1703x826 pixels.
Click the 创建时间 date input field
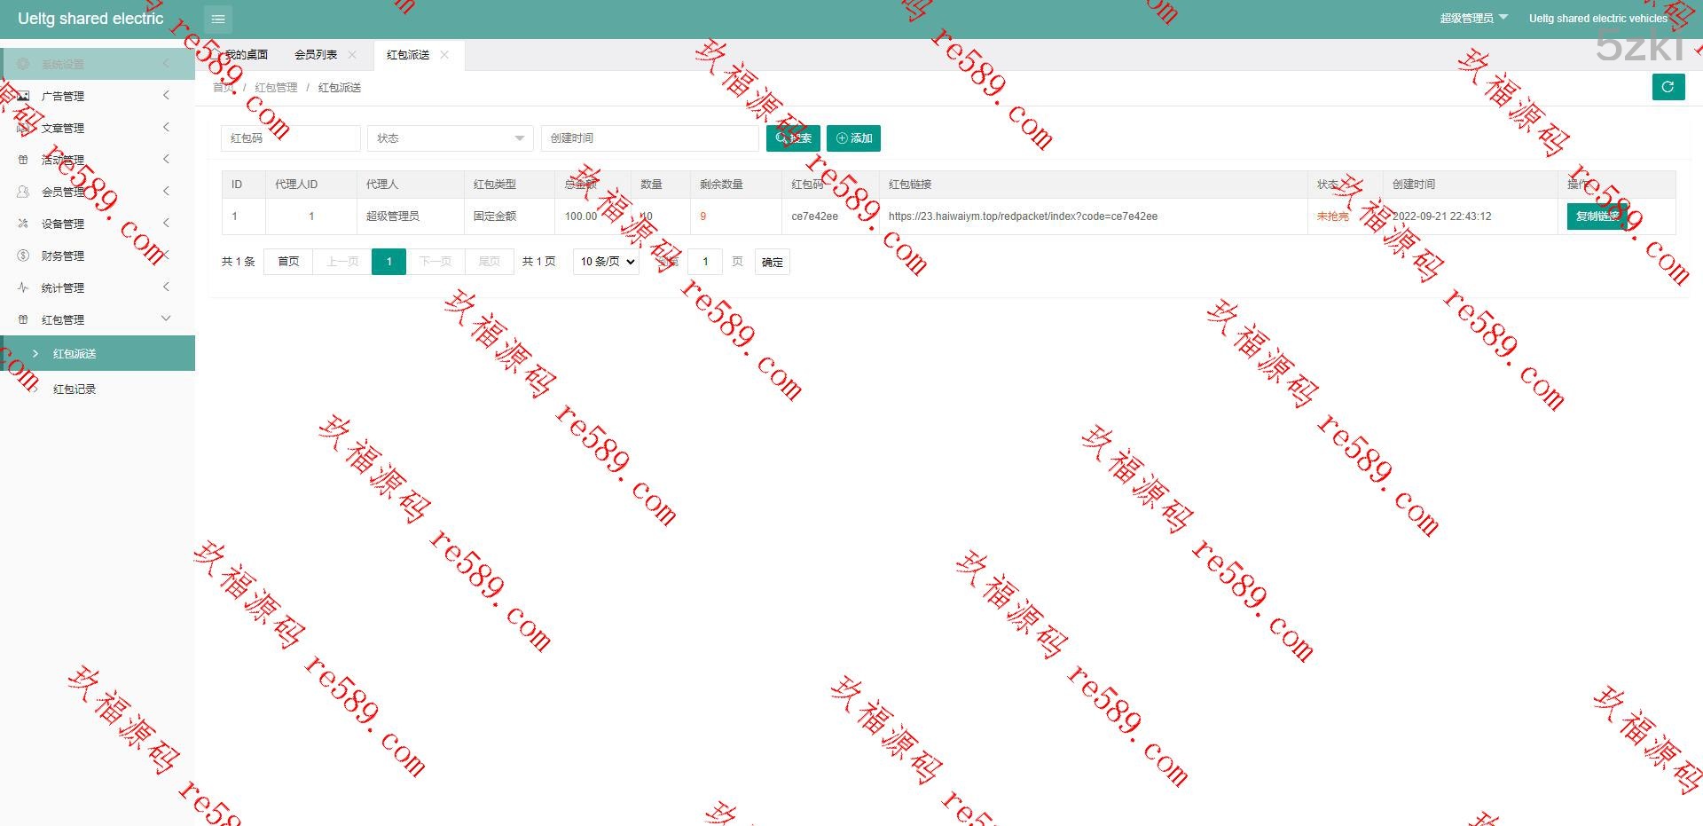point(649,138)
